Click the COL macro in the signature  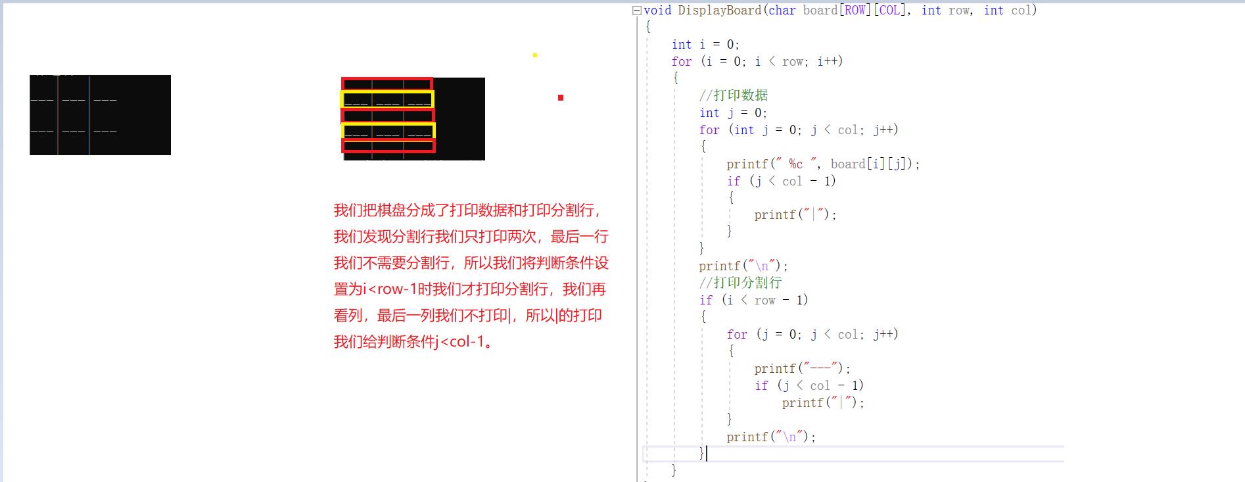889,10
